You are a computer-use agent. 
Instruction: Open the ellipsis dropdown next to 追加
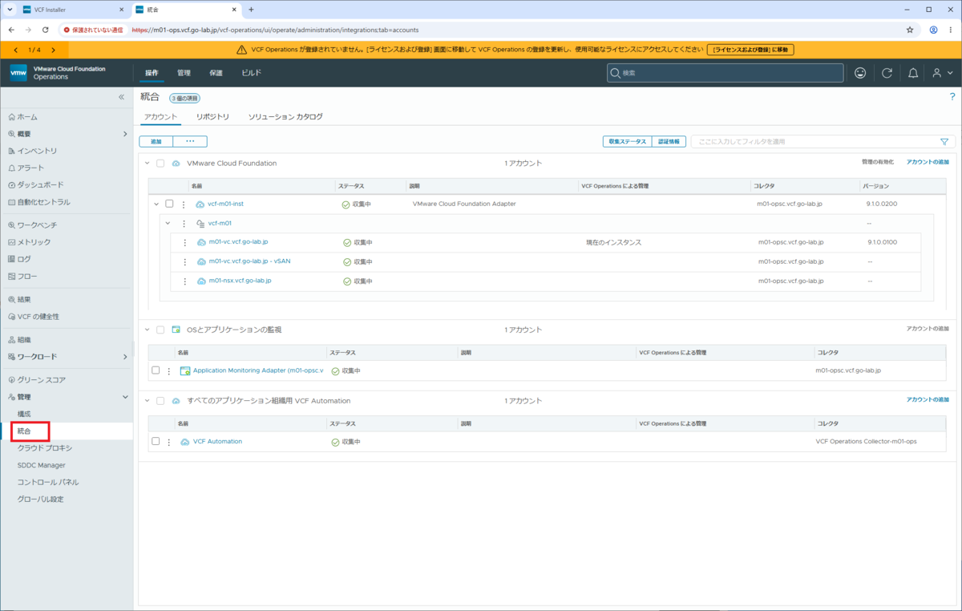(190, 141)
